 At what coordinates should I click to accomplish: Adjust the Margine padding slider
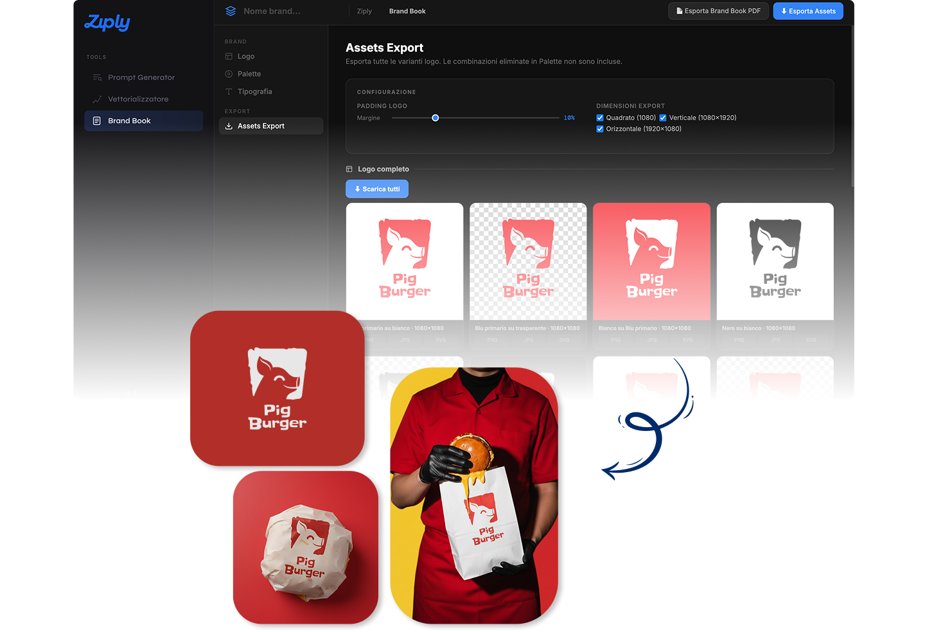(x=436, y=118)
